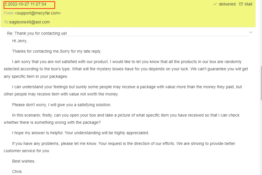262x175 pixels.
Task: Click the delivered status label
Action: (x=227, y=4)
